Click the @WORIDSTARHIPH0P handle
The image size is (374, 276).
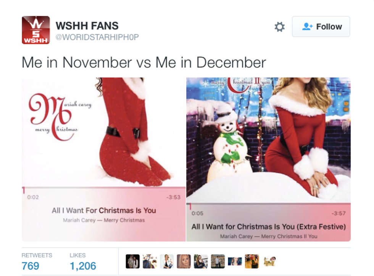pos(97,37)
